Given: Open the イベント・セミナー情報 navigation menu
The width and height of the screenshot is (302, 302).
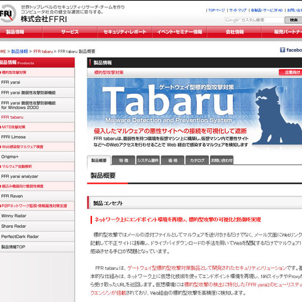Looking at the screenshot, I should 179,32.
